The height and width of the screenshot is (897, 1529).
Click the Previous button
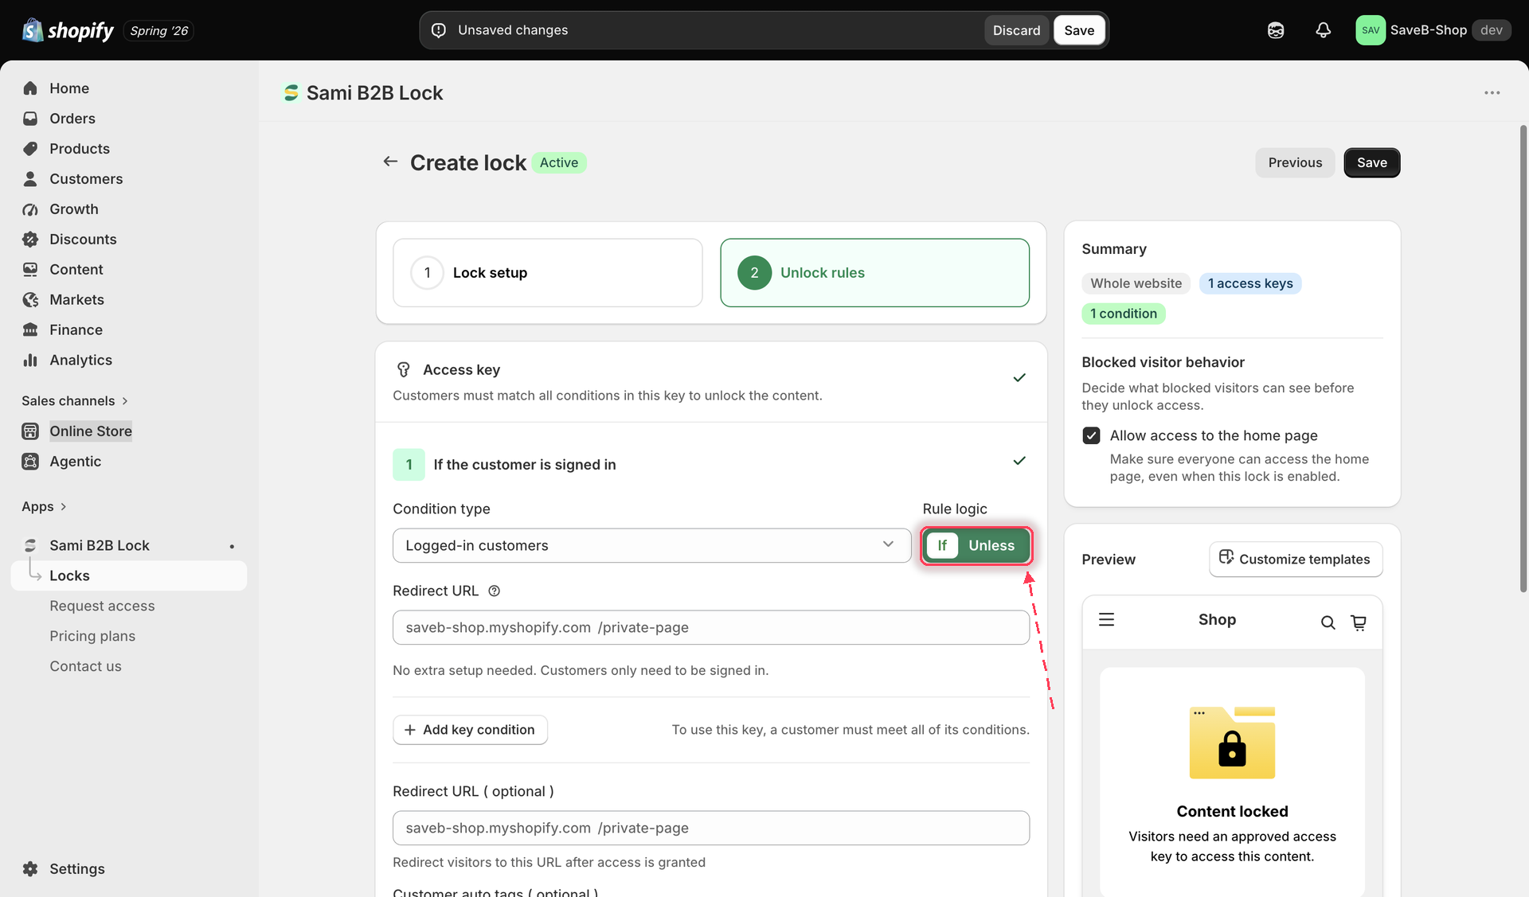coord(1295,162)
